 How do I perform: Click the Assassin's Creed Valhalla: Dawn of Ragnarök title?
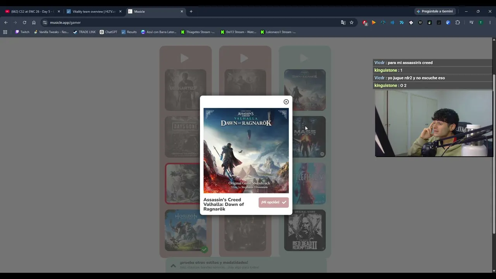pyautogui.click(x=224, y=204)
